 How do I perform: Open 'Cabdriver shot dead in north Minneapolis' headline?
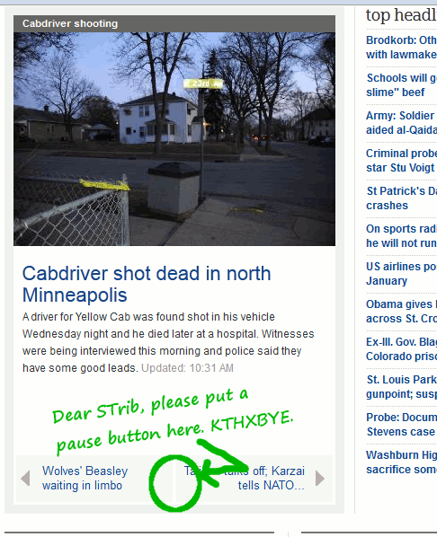pos(147,284)
